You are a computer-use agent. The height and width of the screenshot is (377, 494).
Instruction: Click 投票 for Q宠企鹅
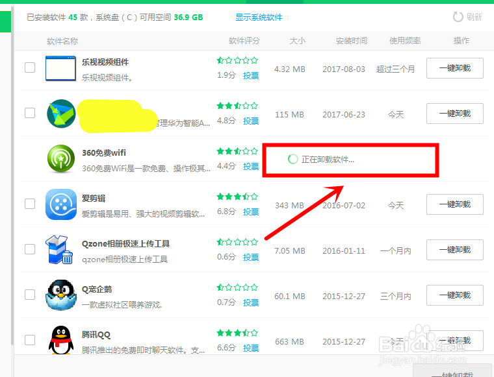251,302
